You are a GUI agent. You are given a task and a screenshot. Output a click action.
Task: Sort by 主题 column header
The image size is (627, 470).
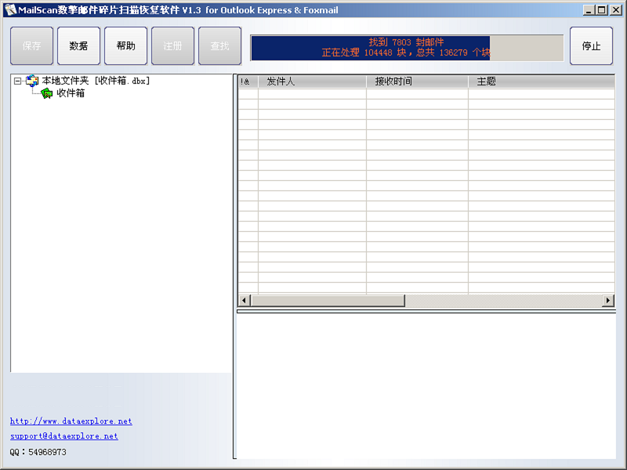click(542, 81)
